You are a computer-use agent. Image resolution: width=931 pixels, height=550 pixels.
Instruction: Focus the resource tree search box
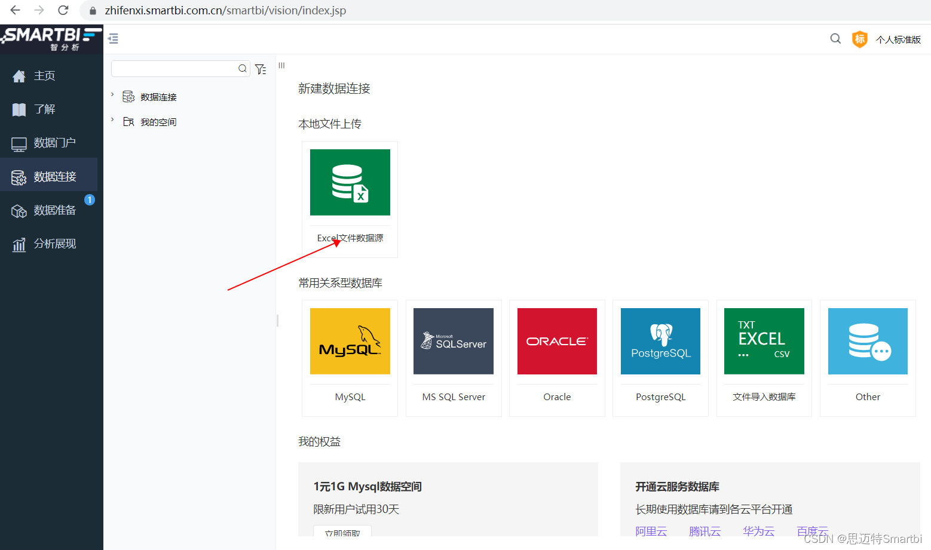tap(180, 69)
